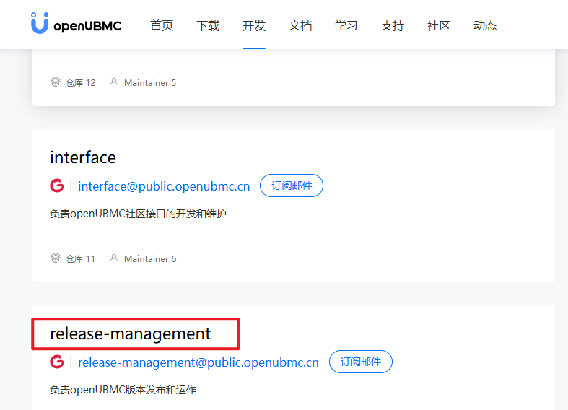Open the 学习 navigation menu
The width and height of the screenshot is (568, 410).
346,26
